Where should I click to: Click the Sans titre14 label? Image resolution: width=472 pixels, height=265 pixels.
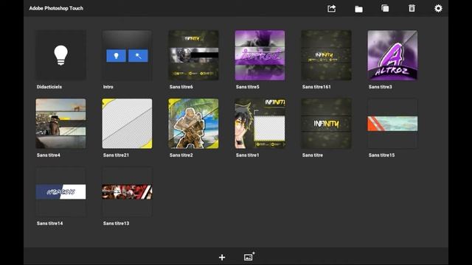pos(49,223)
